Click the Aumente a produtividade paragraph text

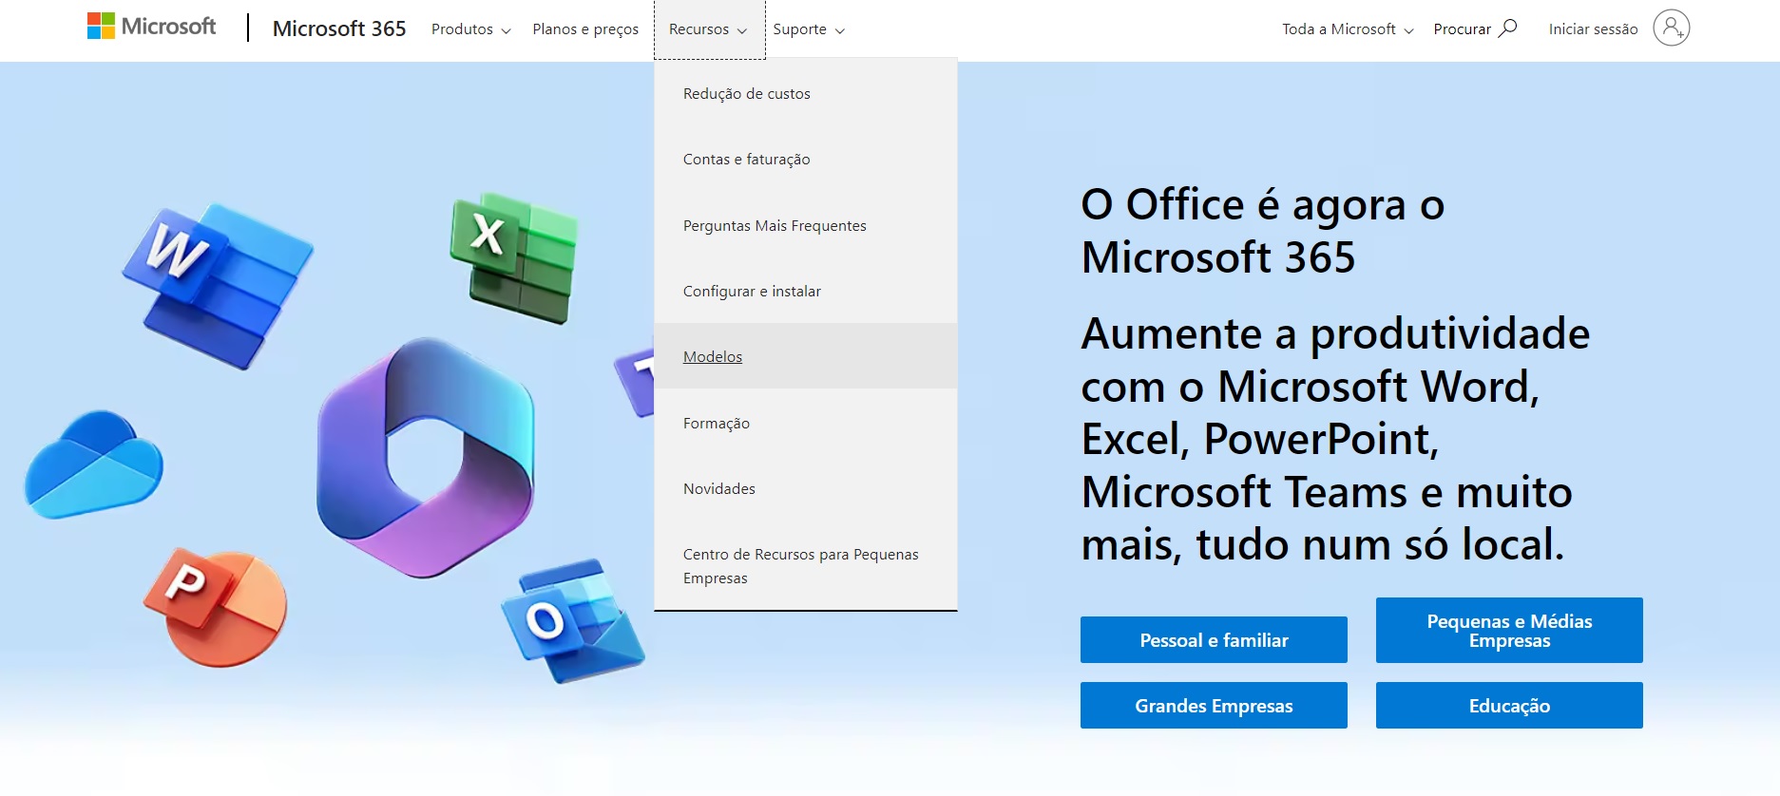click(x=1335, y=439)
